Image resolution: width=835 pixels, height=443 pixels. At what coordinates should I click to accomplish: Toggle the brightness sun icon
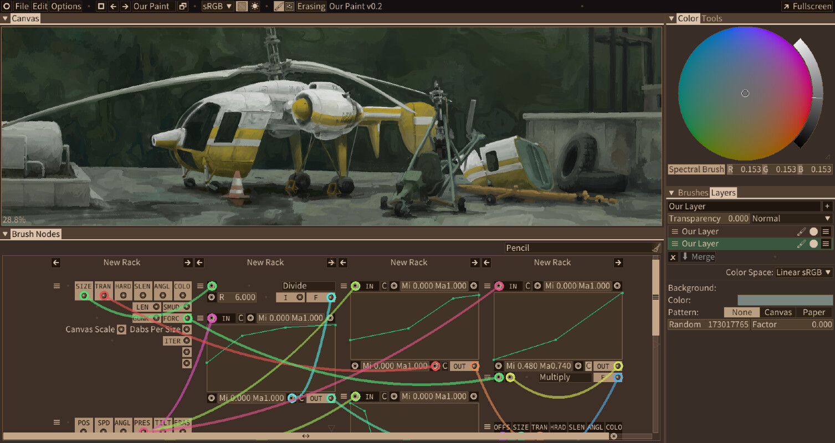[x=254, y=7]
